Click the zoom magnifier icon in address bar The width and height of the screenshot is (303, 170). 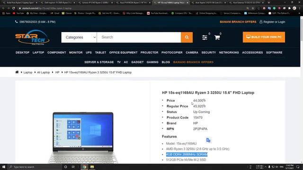[248, 8]
